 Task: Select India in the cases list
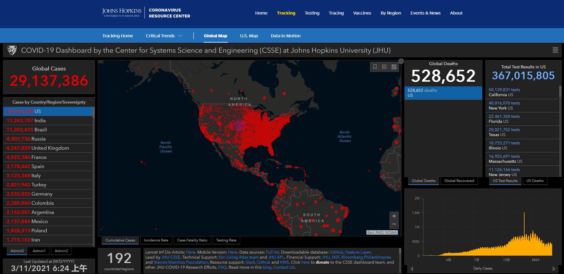48,120
